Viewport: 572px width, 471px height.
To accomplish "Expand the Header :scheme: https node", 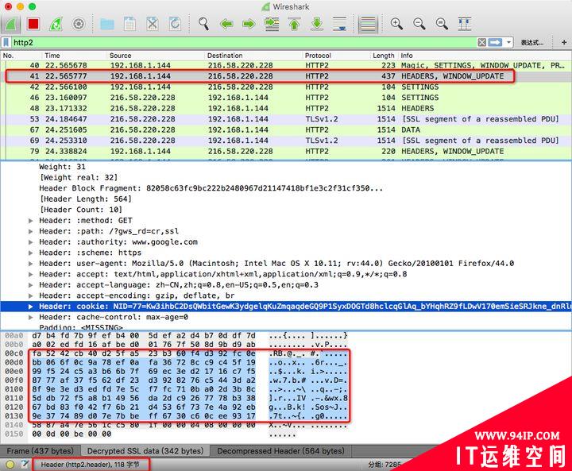I will [31, 253].
